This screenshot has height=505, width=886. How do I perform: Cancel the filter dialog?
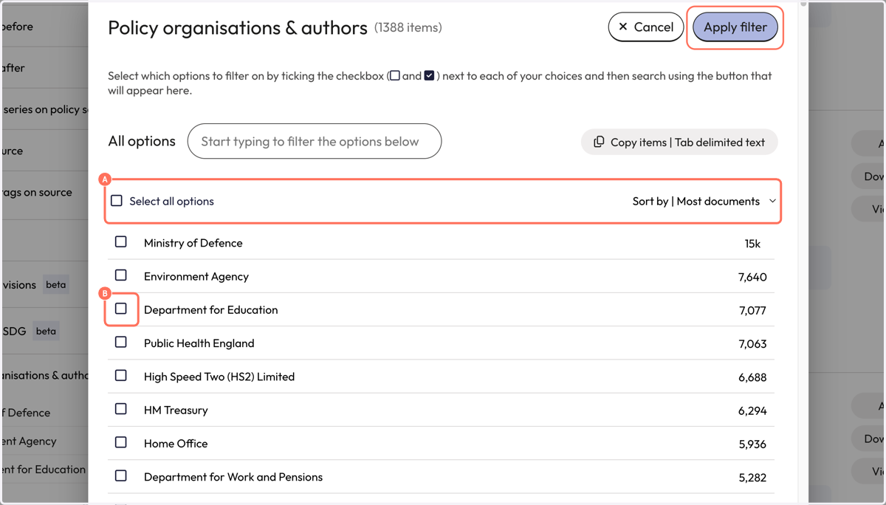point(646,27)
